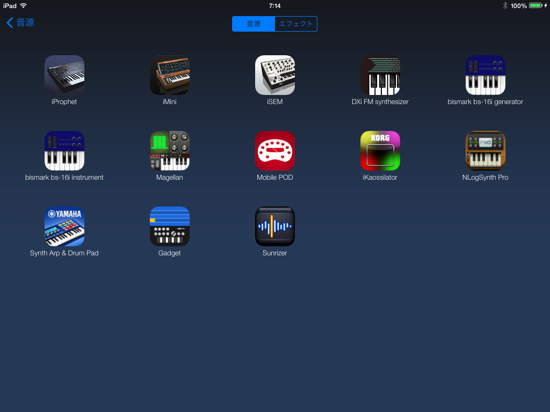Viewport: 550px width, 412px height.
Task: Tap the 7:14 clock in status bar
Action: tap(274, 6)
